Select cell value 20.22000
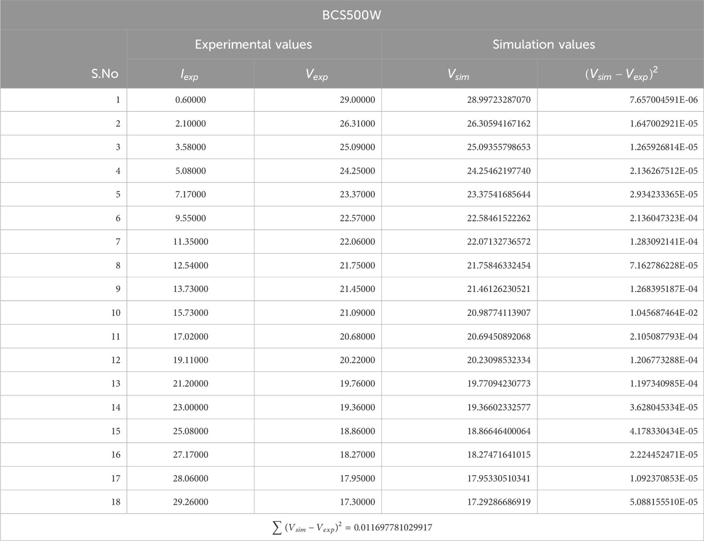The image size is (704, 541). point(357,360)
